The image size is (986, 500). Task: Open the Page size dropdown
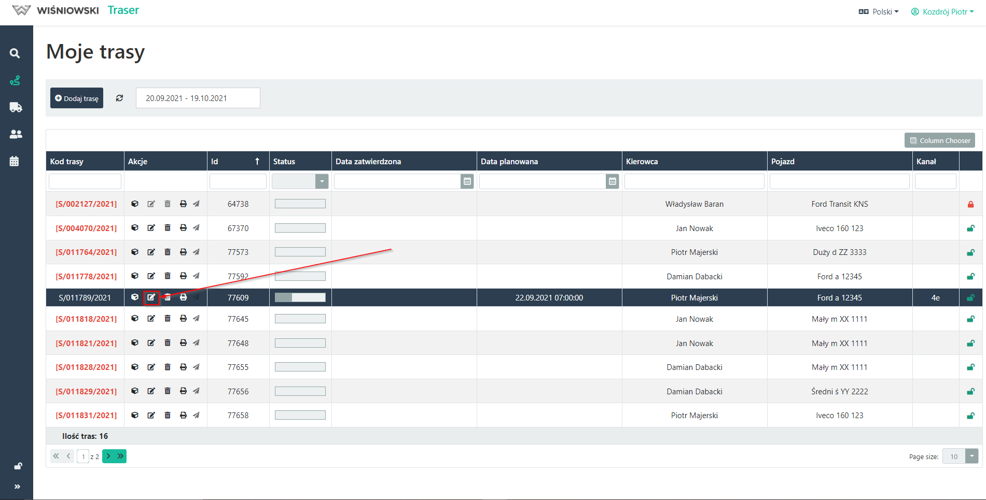[971, 456]
